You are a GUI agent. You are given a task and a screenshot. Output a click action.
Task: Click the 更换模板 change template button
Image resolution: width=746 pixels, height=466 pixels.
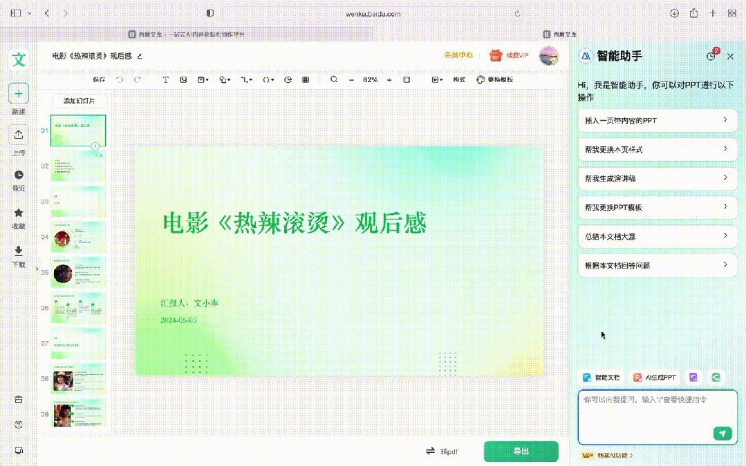[495, 80]
